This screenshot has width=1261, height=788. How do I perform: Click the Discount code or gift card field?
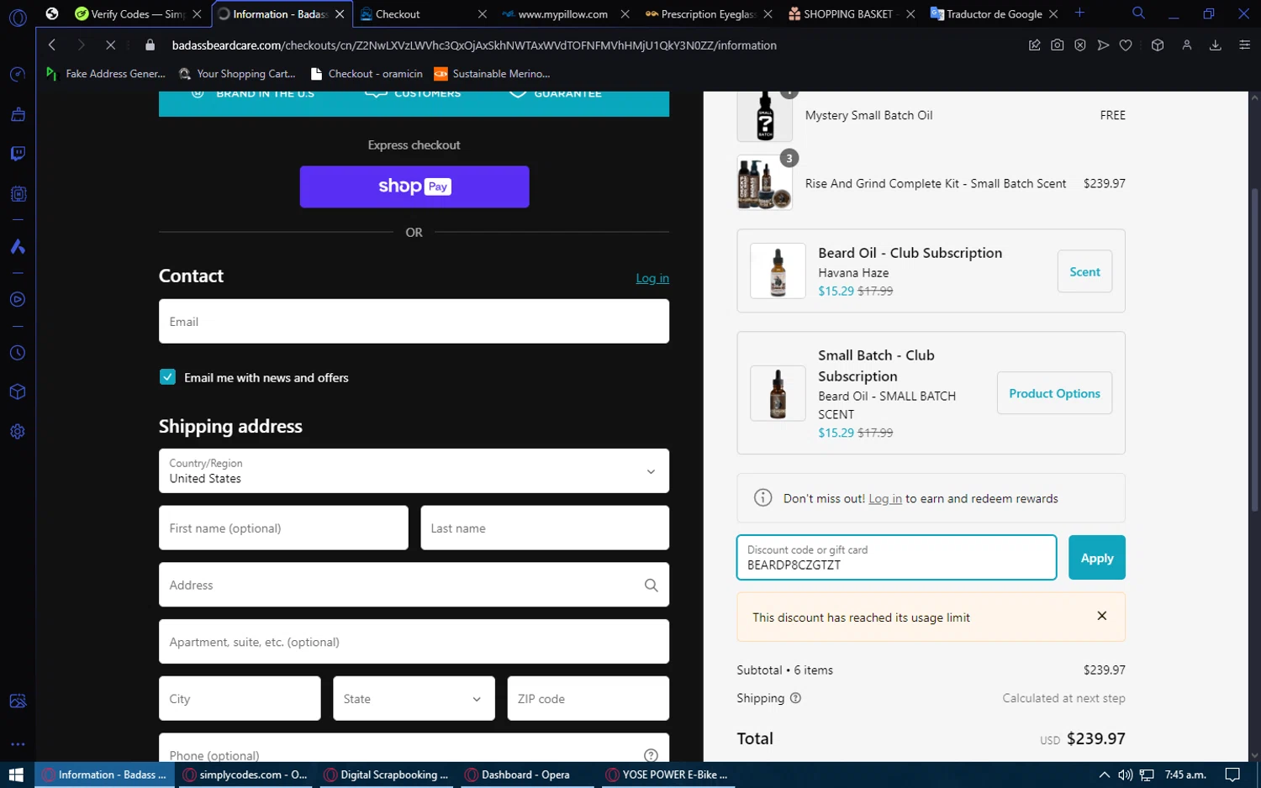pyautogui.click(x=896, y=558)
